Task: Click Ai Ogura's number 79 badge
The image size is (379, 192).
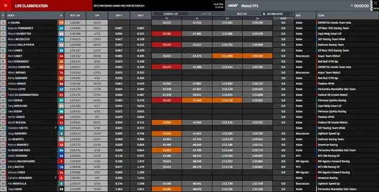Action: 61,23
